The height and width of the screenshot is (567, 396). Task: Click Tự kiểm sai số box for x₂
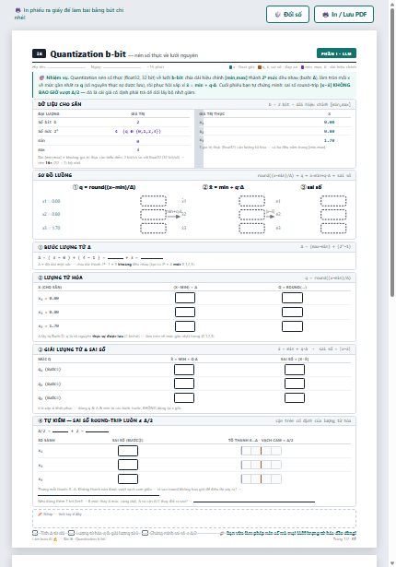[x=128, y=465]
